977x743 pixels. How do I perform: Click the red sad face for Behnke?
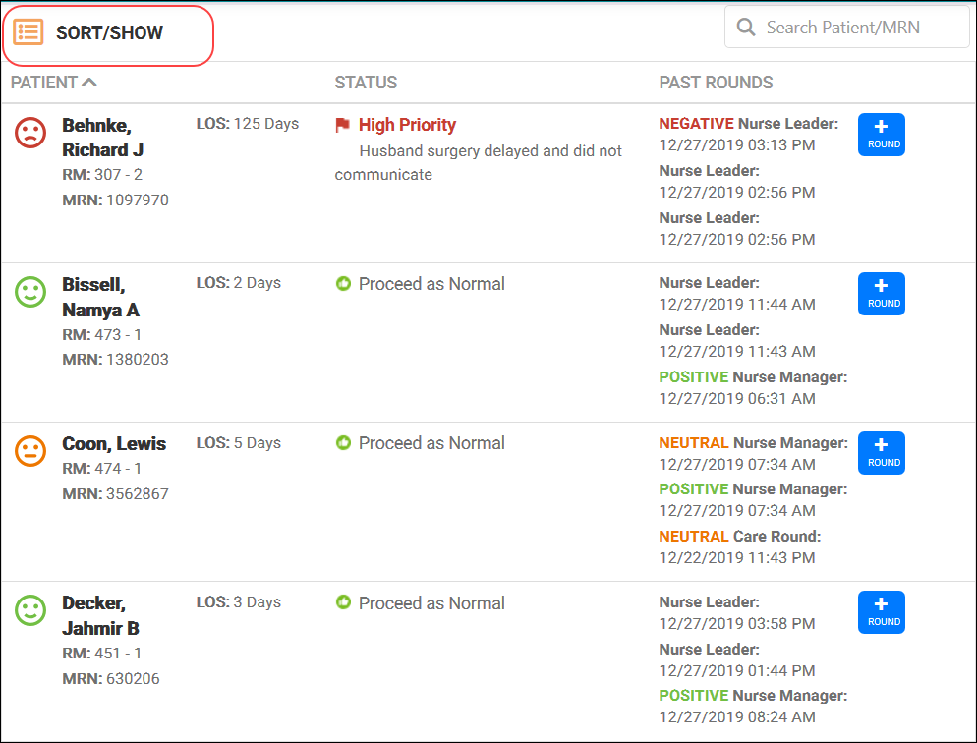(30, 133)
